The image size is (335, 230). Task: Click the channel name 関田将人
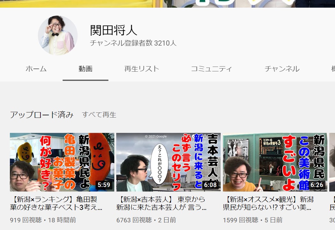113,30
